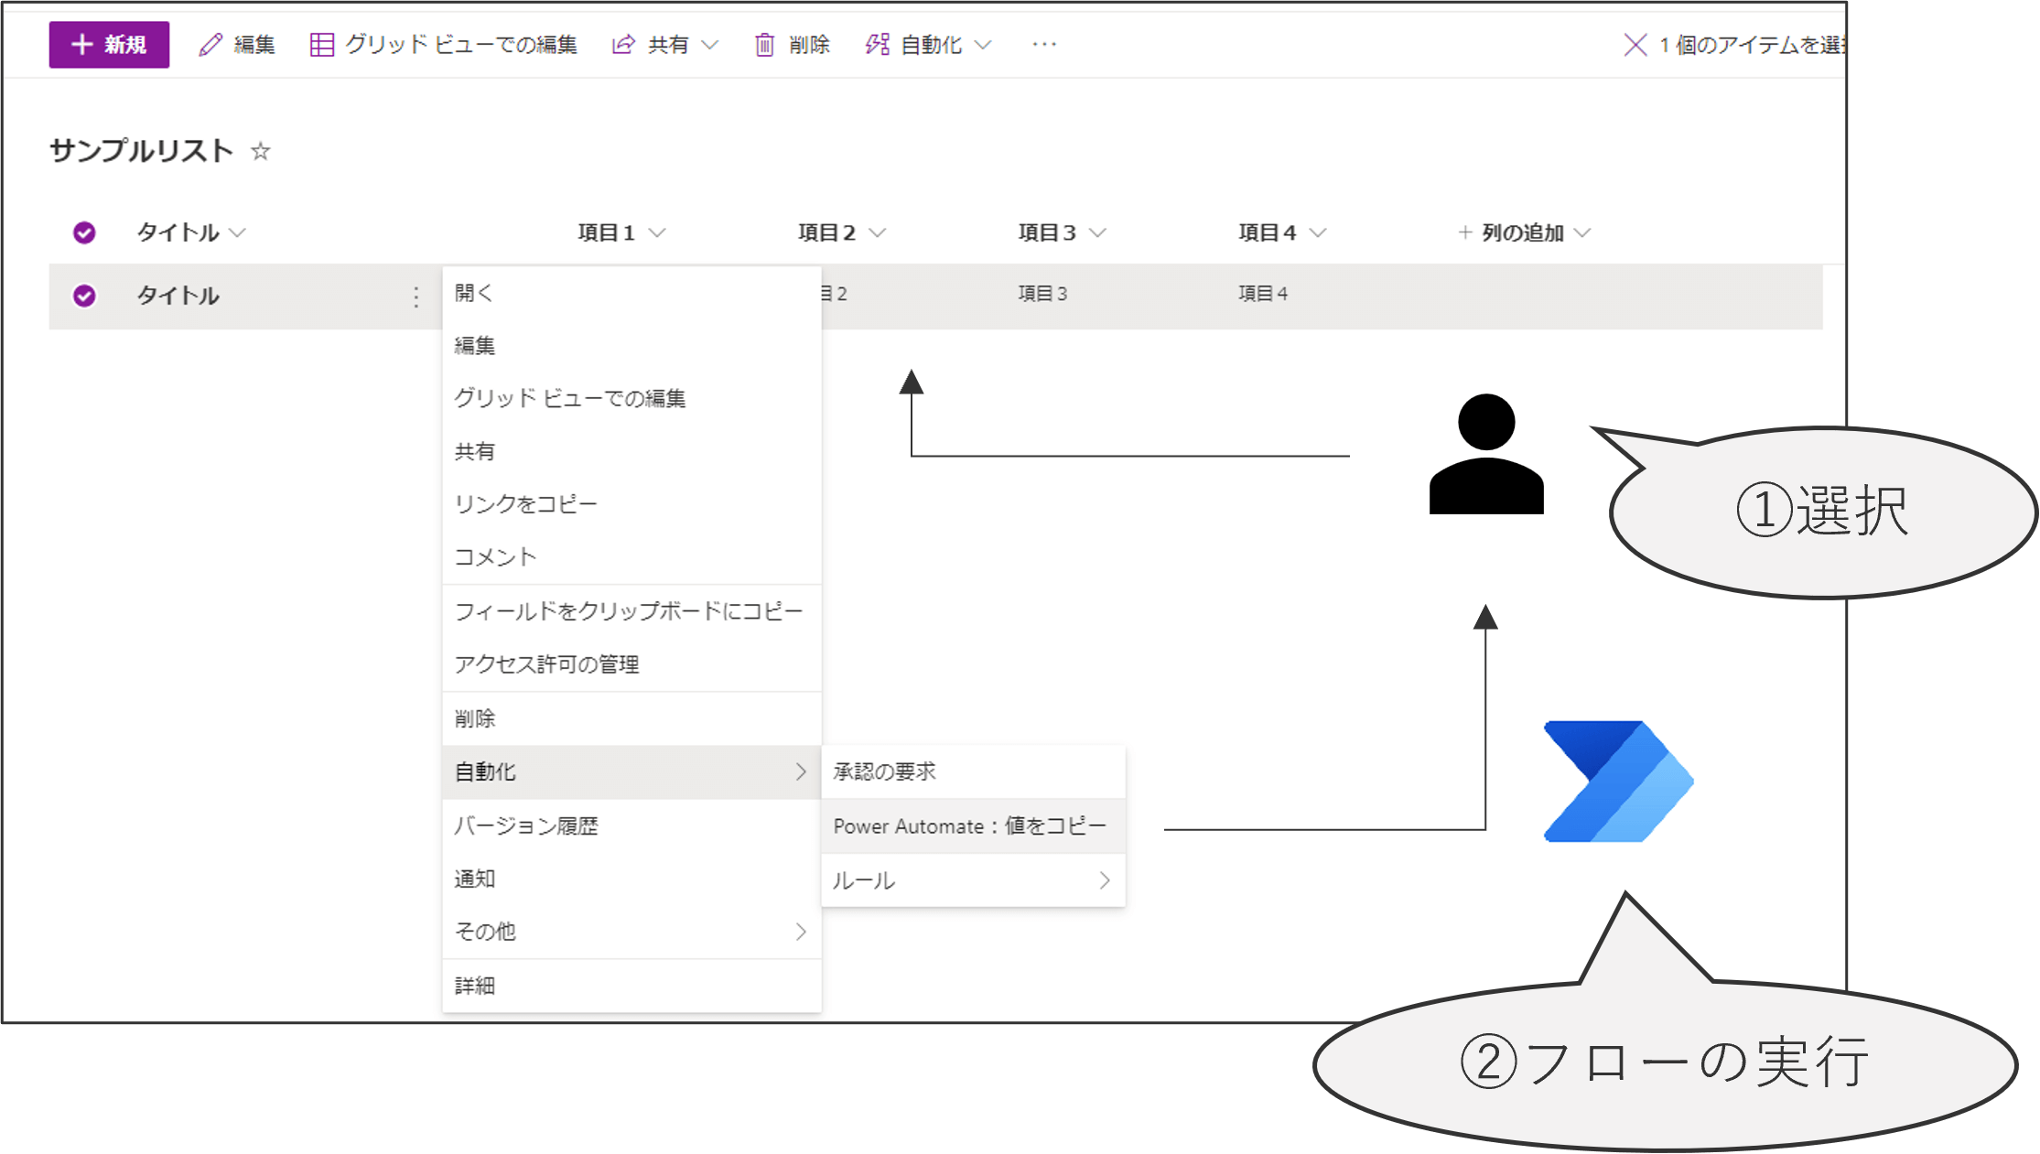Click the trash delete icon
Screen dimensions: 2040x1154
click(x=764, y=45)
